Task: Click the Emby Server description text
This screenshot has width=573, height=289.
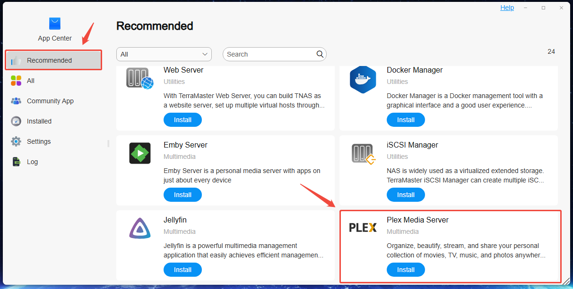Action: point(242,175)
